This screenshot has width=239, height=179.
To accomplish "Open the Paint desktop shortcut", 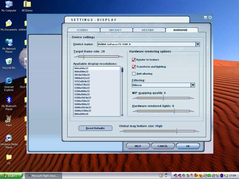I will [x=9, y=119].
